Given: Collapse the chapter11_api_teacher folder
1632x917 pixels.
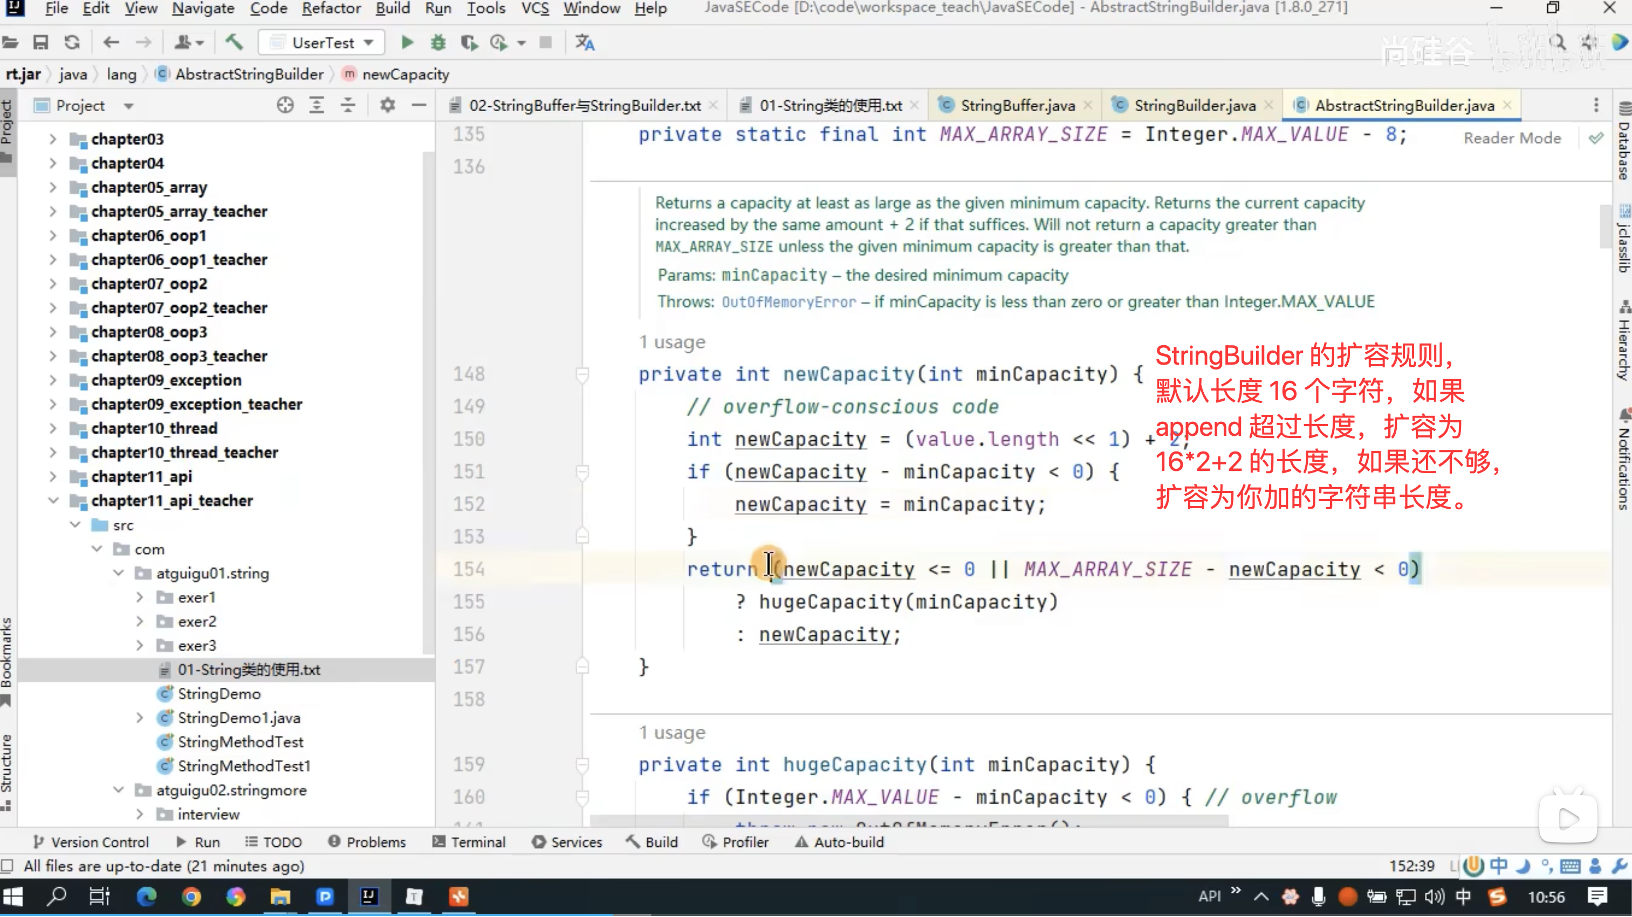Looking at the screenshot, I should [x=53, y=501].
